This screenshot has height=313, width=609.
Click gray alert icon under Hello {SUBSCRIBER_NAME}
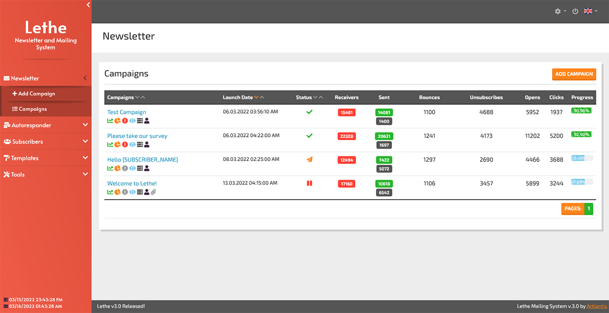tap(125, 168)
